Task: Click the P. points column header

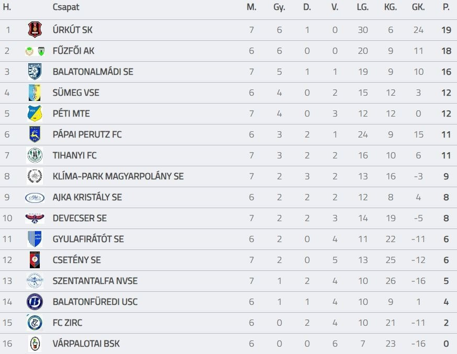Action: 446,8
